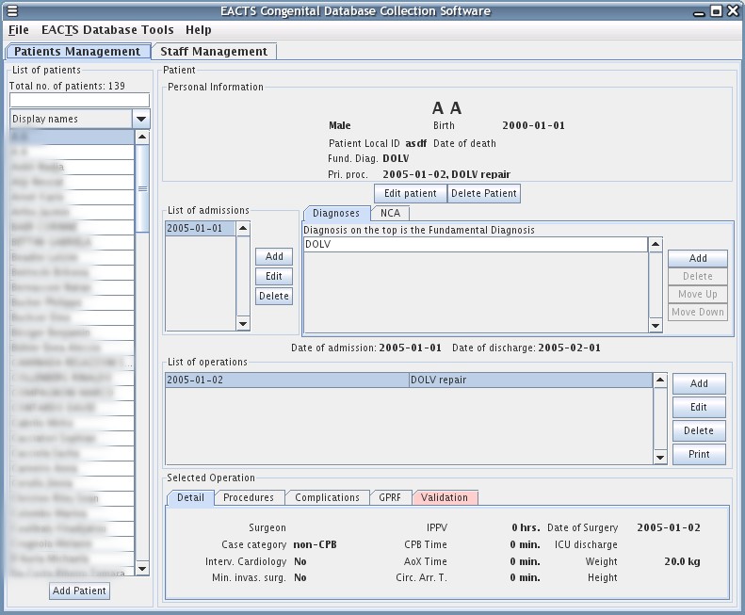This screenshot has width=745, height=615.
Task: Click the diagnoses list scroll-down arrow
Action: [656, 326]
